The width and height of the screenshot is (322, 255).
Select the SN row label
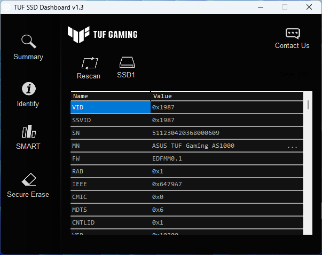(76, 133)
